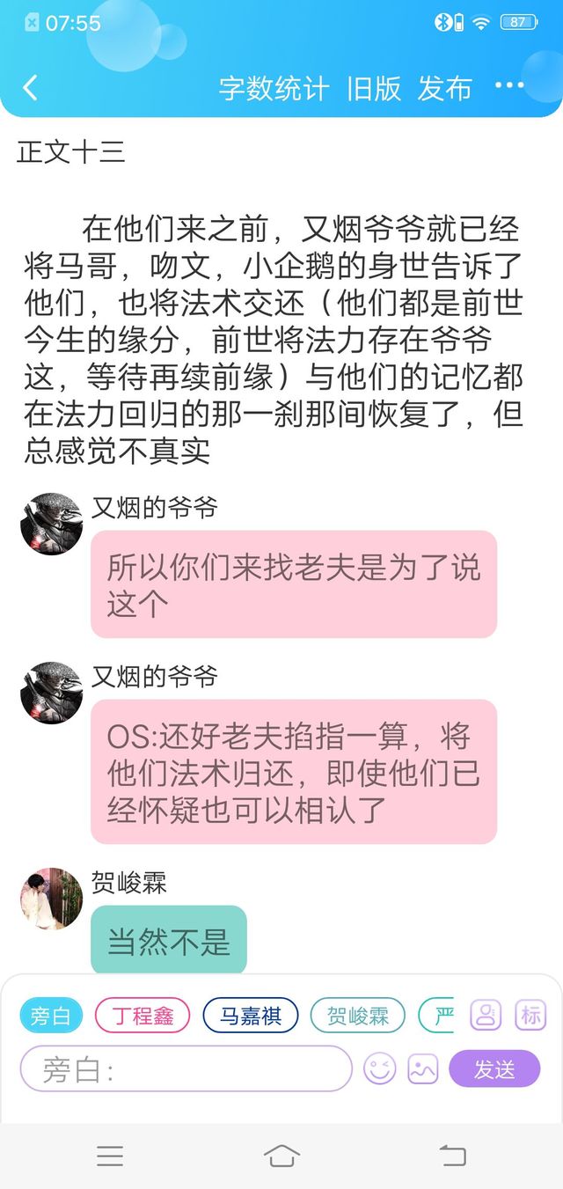
Task: Open the character avatar manager icon
Action: 486,1015
